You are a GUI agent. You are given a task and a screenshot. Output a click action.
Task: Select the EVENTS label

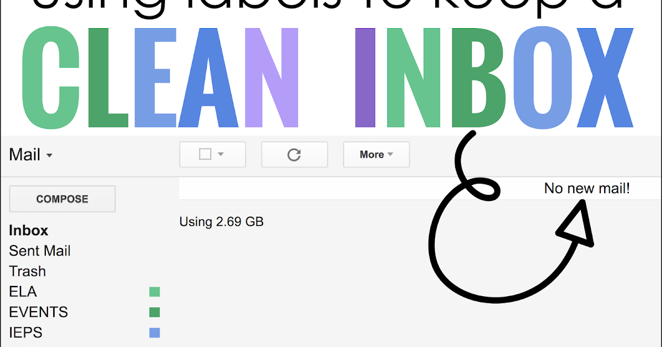coord(38,312)
